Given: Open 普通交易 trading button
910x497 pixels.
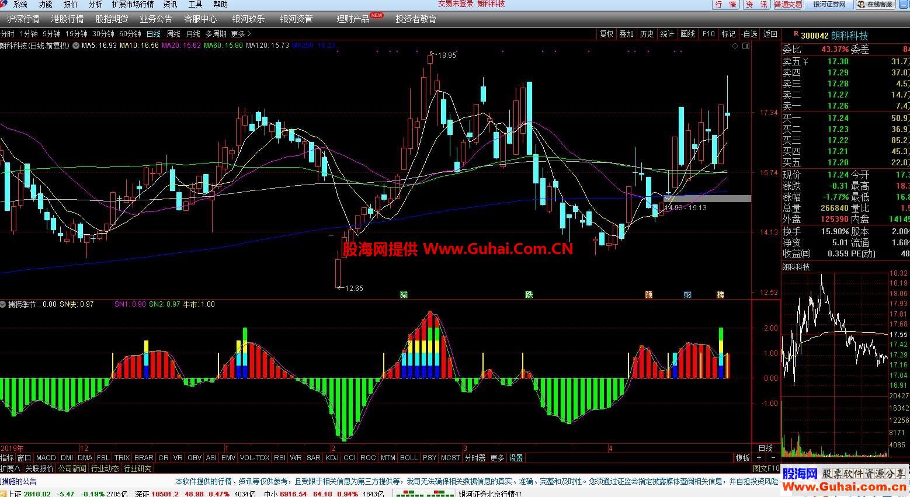Looking at the screenshot, I should pyautogui.click(x=788, y=4).
